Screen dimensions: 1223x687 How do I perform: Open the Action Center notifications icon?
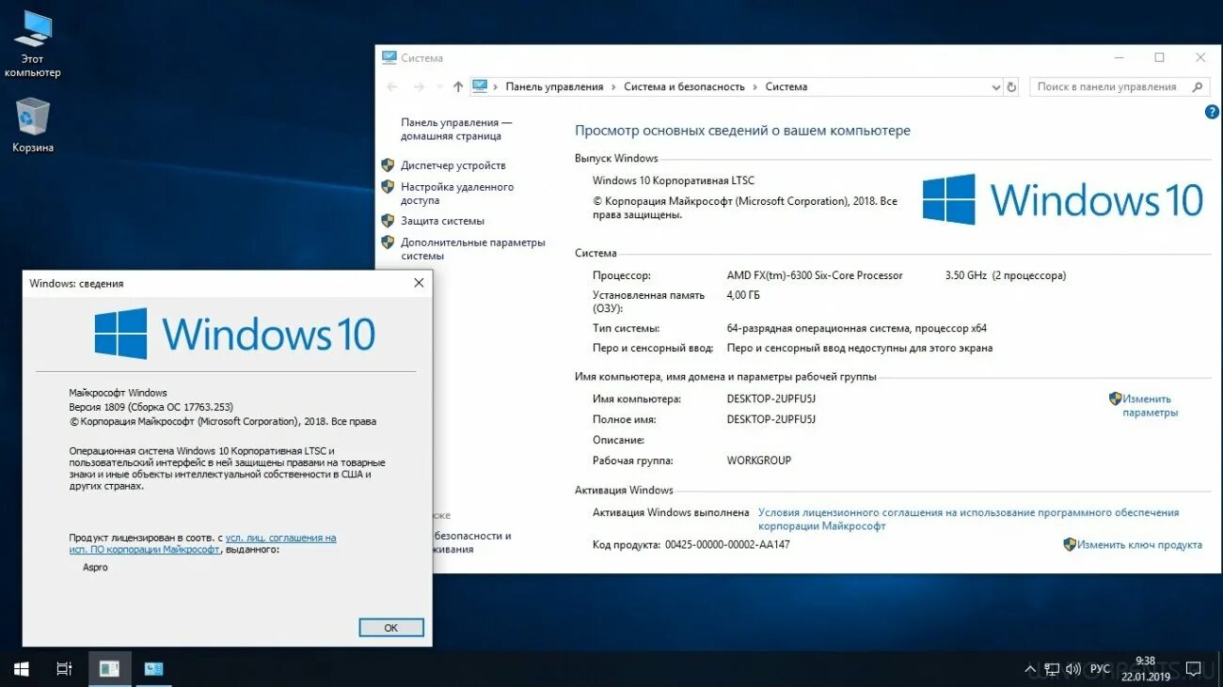pyautogui.click(x=1193, y=669)
